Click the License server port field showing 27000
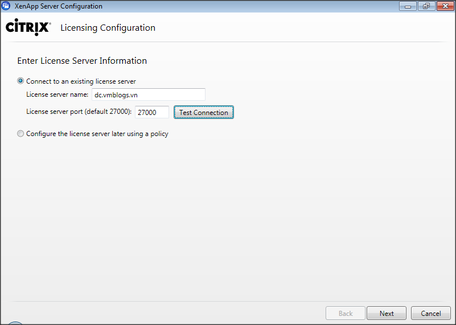Image resolution: width=456 pixels, height=325 pixels. click(x=152, y=113)
